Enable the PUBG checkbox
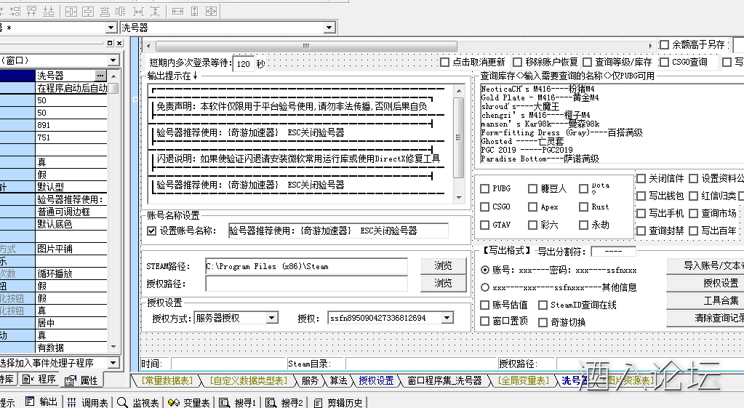The image size is (744, 408). (485, 188)
